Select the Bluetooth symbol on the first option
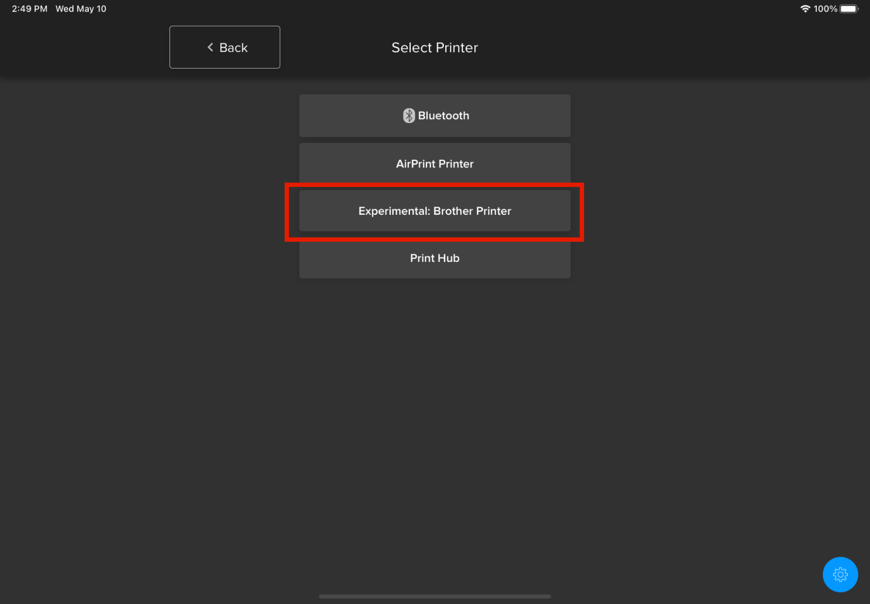Screen dimensions: 870x604 click(408, 115)
